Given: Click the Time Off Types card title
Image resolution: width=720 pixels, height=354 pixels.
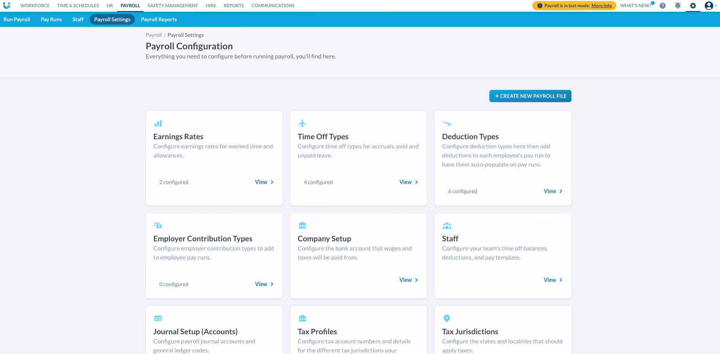Looking at the screenshot, I should (x=323, y=137).
